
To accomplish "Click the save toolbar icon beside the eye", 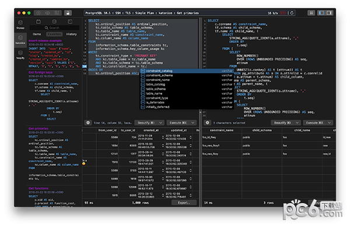I will [x=57, y=13].
